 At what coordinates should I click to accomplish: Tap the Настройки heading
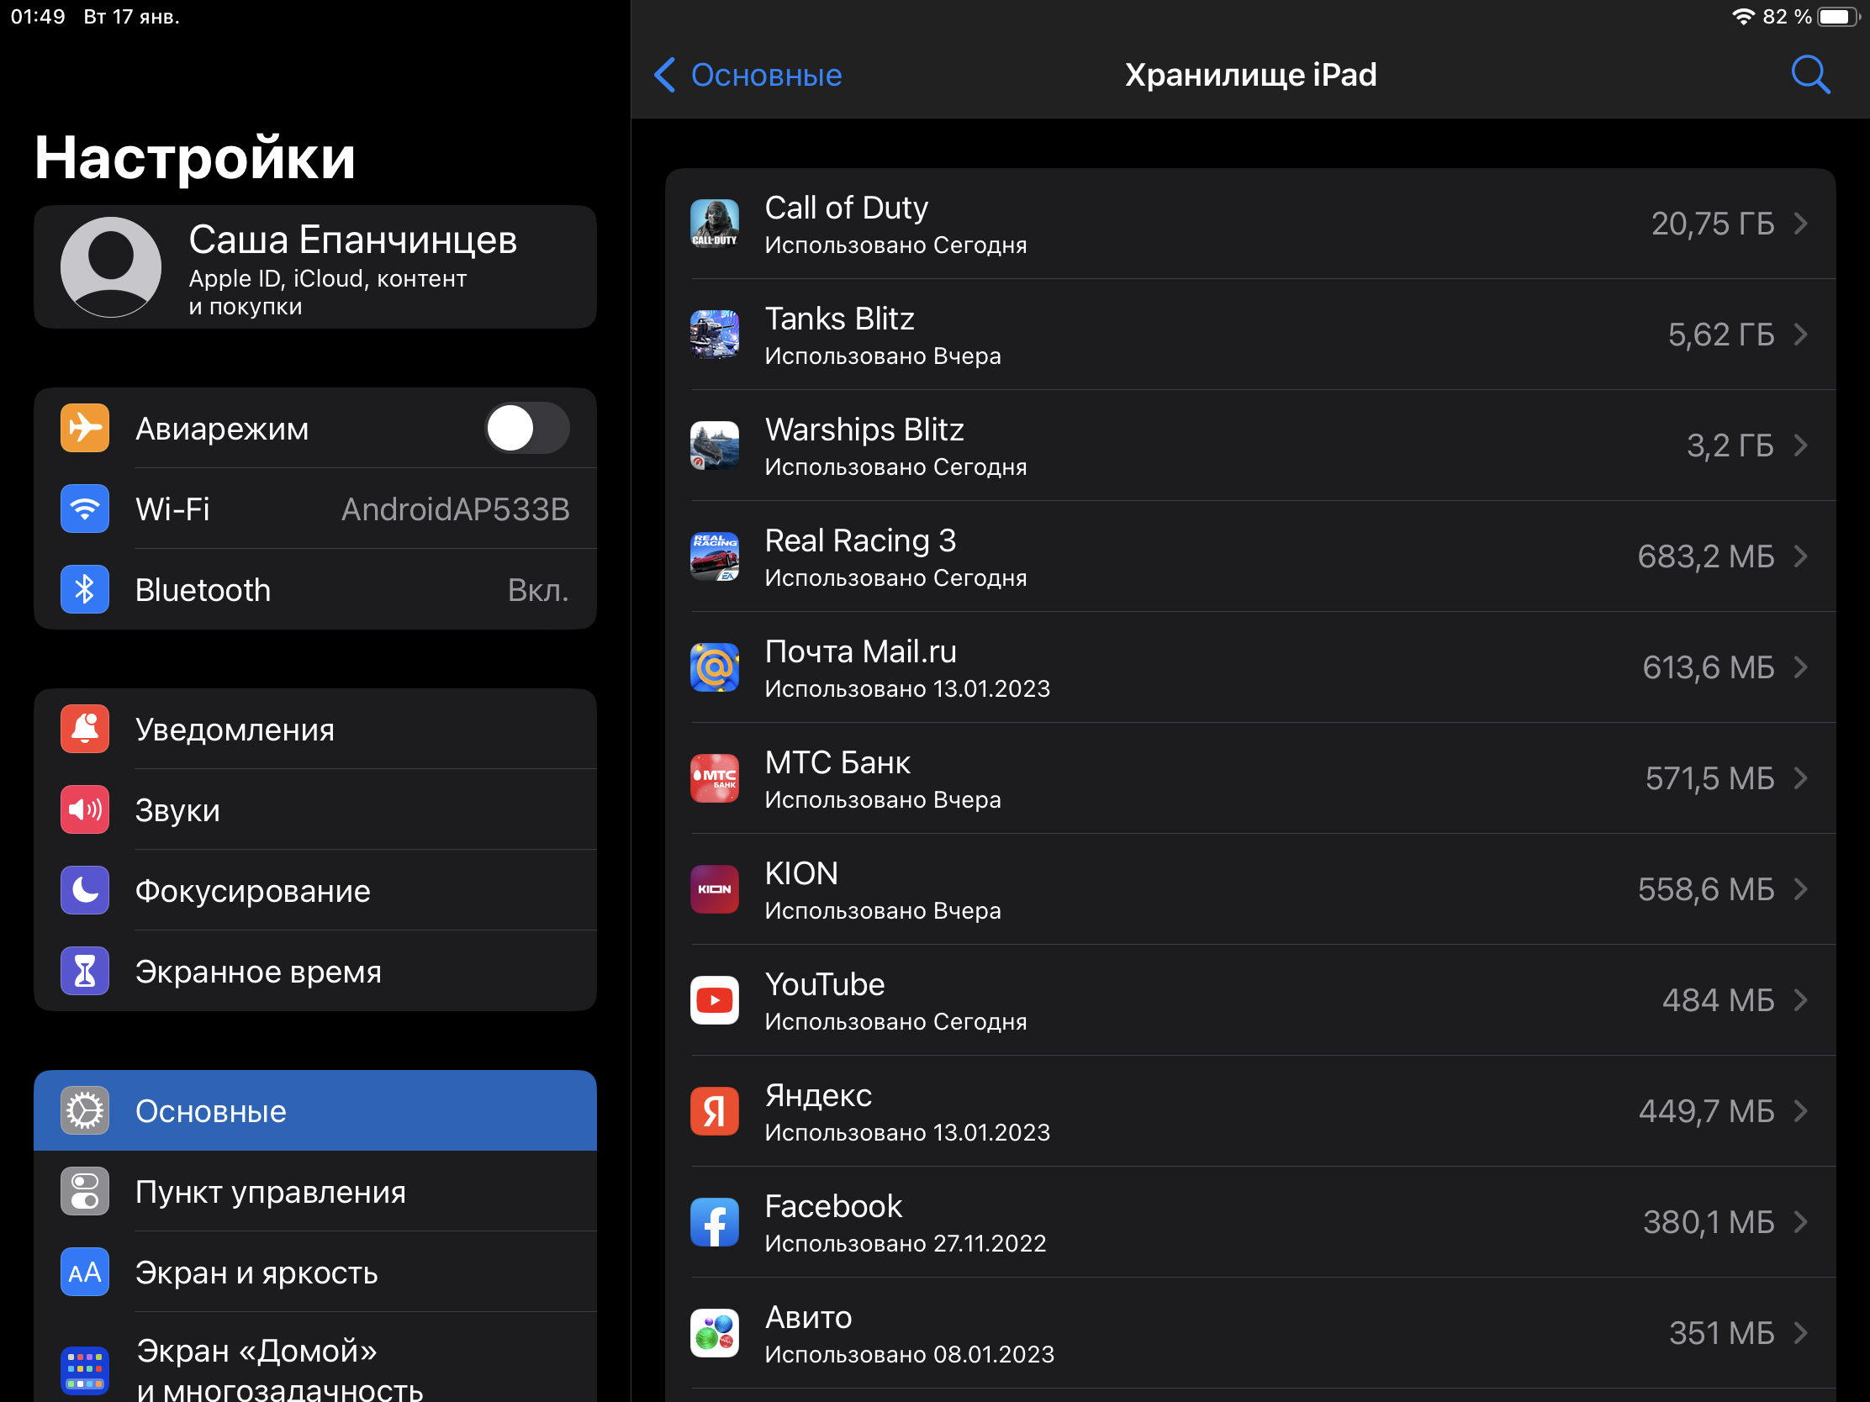[195, 157]
